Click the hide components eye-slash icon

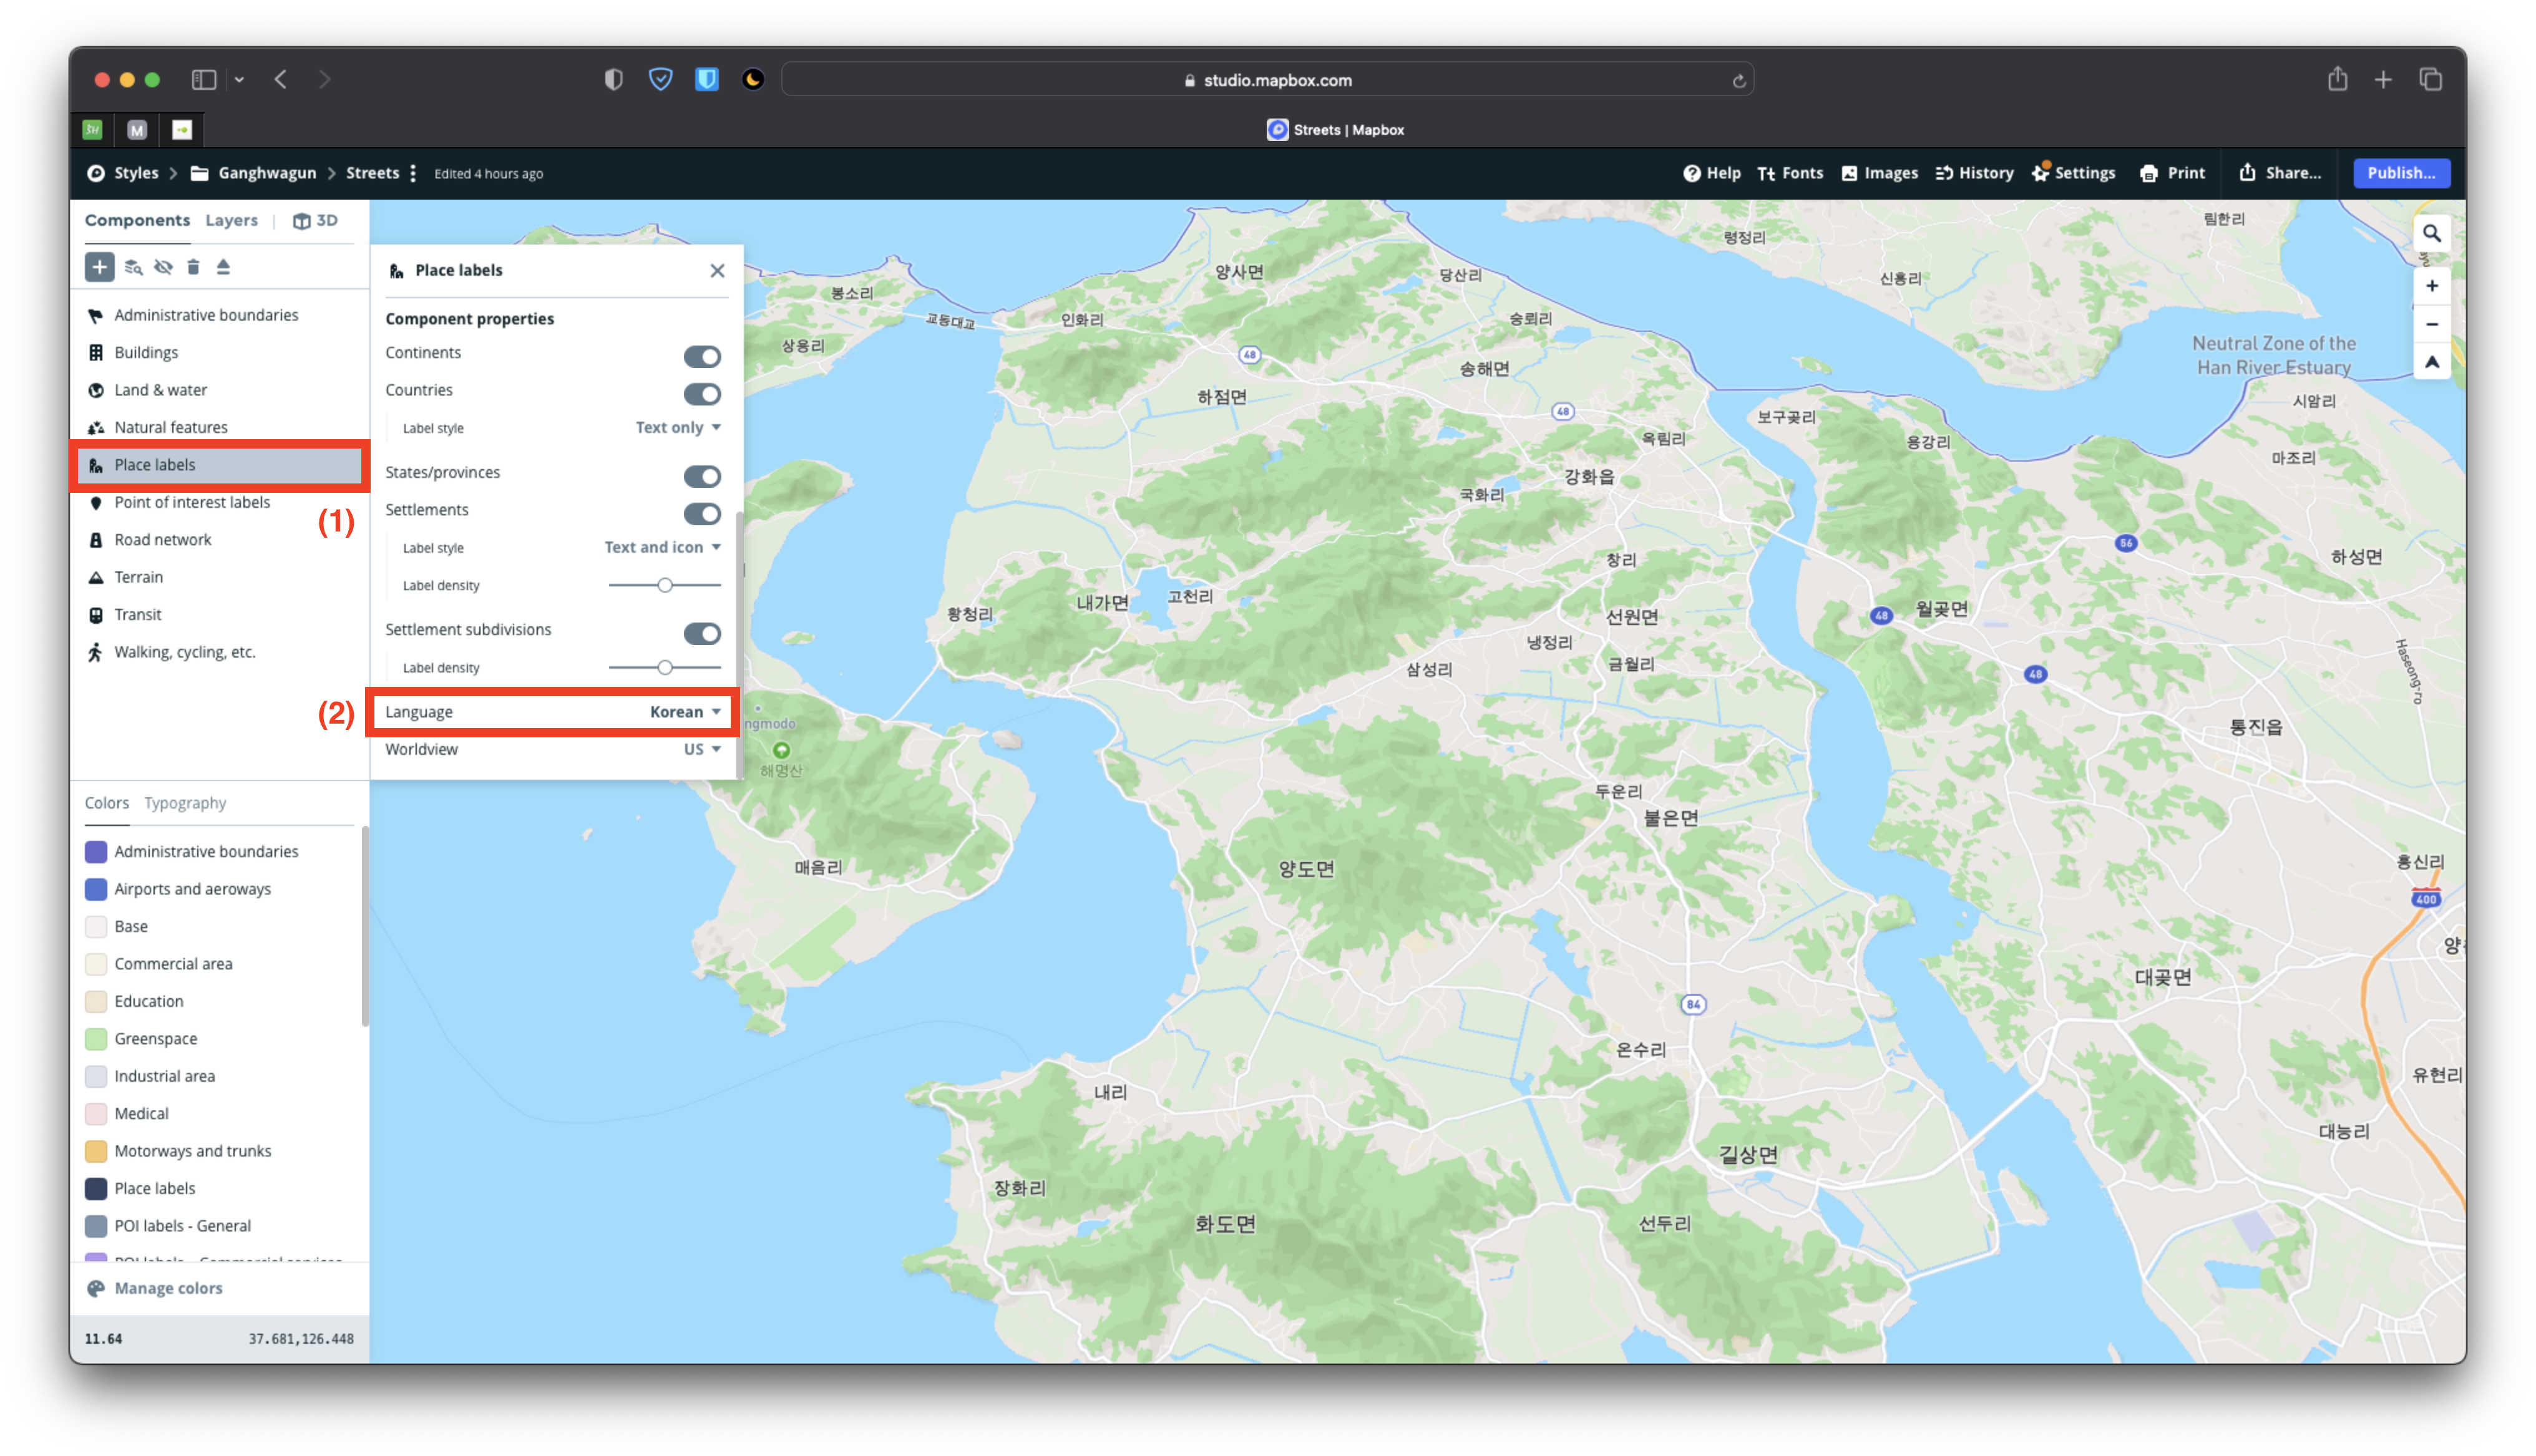[163, 267]
